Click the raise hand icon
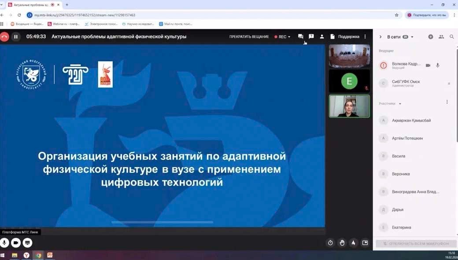The height and width of the screenshot is (260, 458). click(342, 242)
